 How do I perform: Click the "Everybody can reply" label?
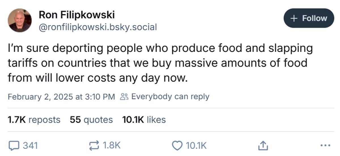pyautogui.click(x=170, y=97)
